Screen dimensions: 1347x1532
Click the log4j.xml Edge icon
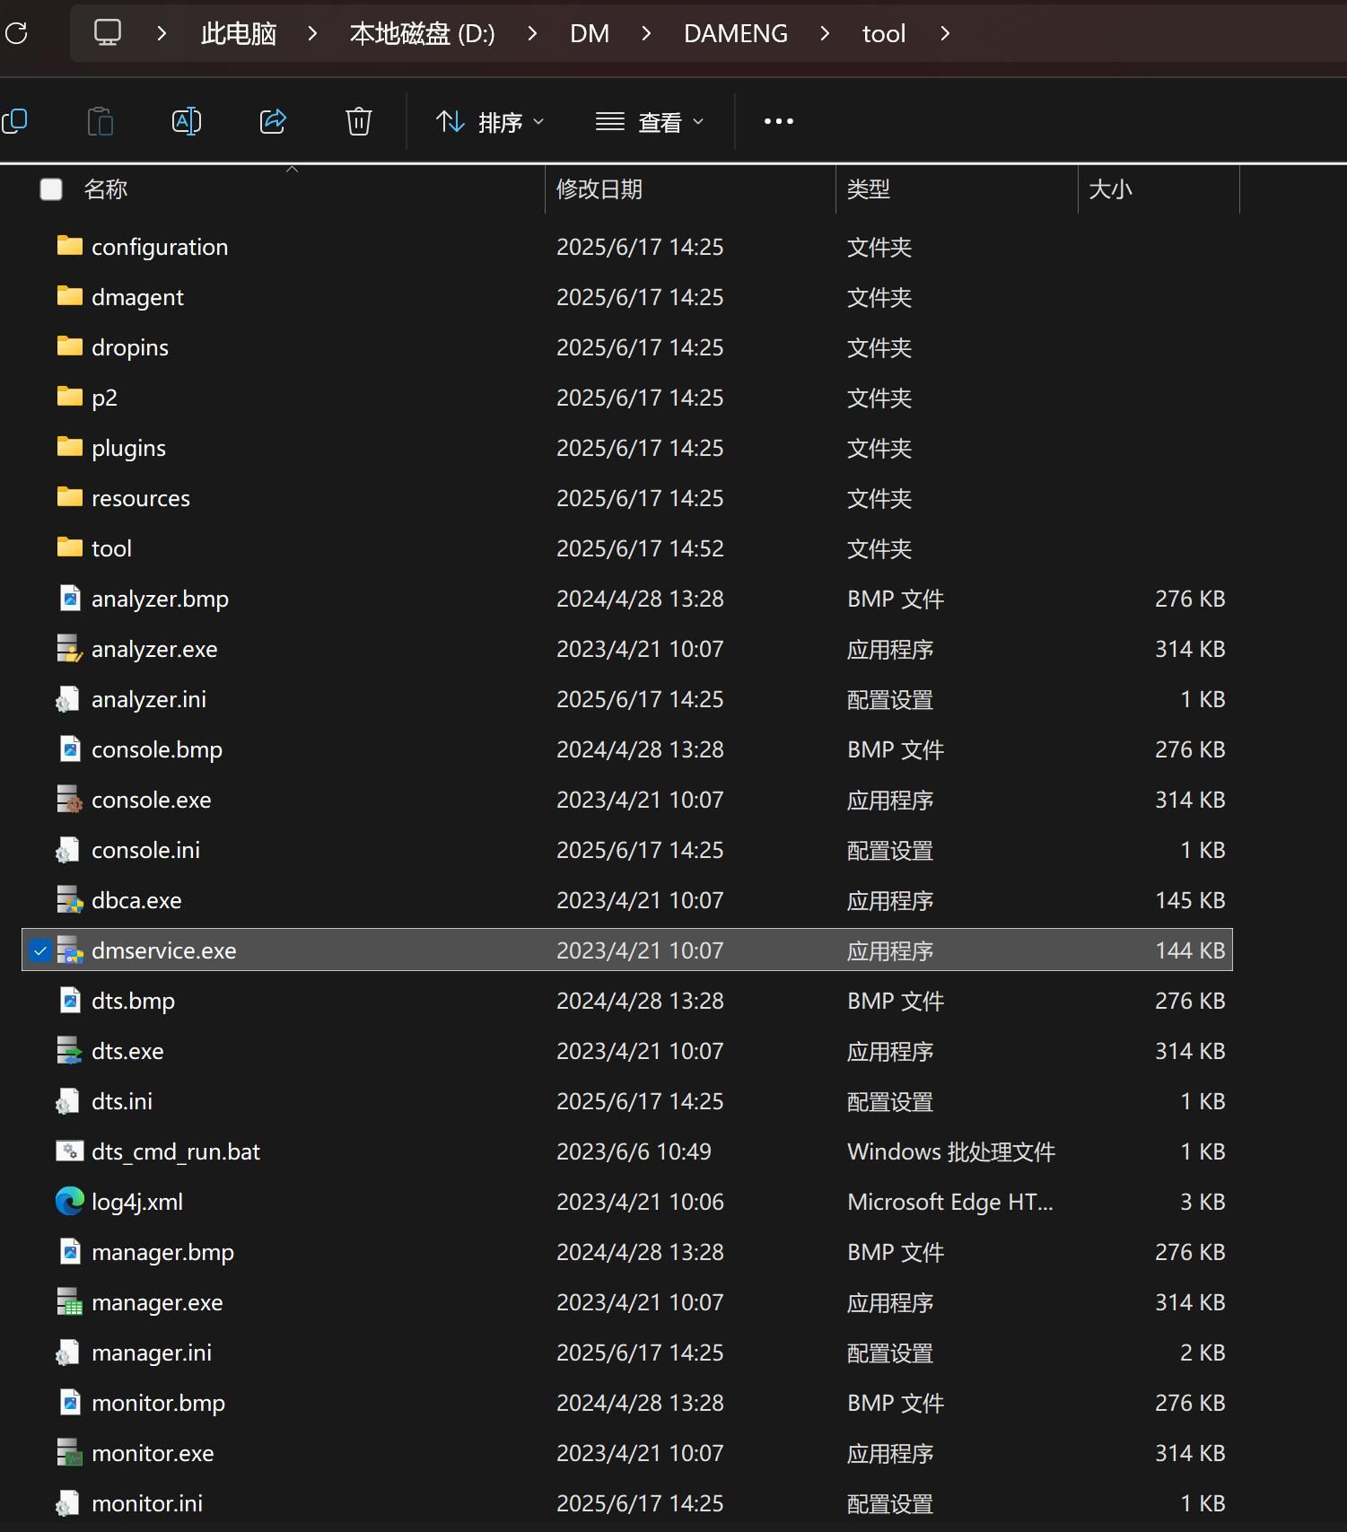pyautogui.click(x=70, y=1201)
